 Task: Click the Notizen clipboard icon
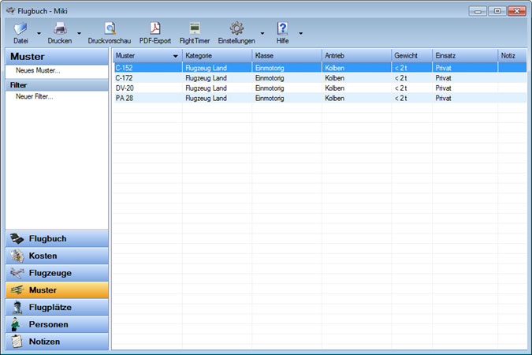click(17, 342)
